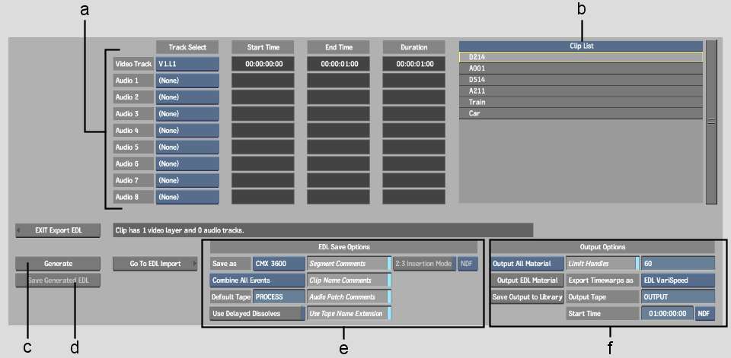Viewport: 731px width, 358px height.
Task: Click the Output Options Start Time 01:00:00:00 field
Action: point(667,313)
